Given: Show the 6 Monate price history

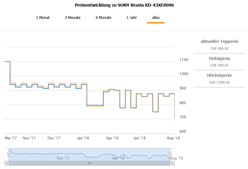Looking at the screenshot, I should (103, 18).
